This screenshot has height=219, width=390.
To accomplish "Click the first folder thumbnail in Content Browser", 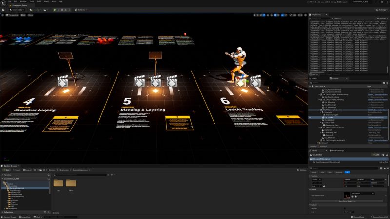I will pyautogui.click(x=58, y=183).
